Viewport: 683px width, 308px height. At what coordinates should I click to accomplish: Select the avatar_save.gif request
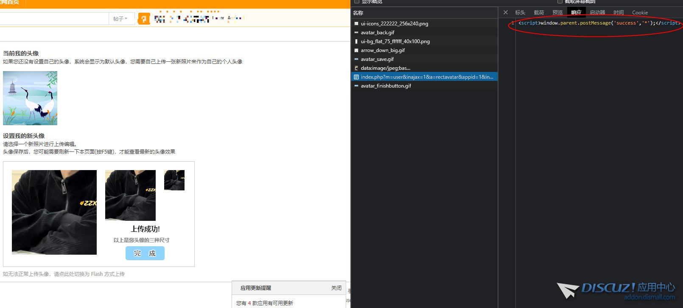pyautogui.click(x=424, y=59)
